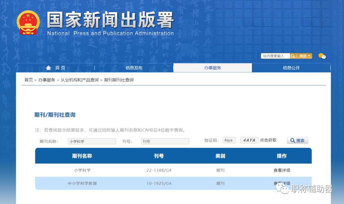Click 点击获取 to refresh the captcha
This screenshot has width=344, height=204.
tap(268, 140)
